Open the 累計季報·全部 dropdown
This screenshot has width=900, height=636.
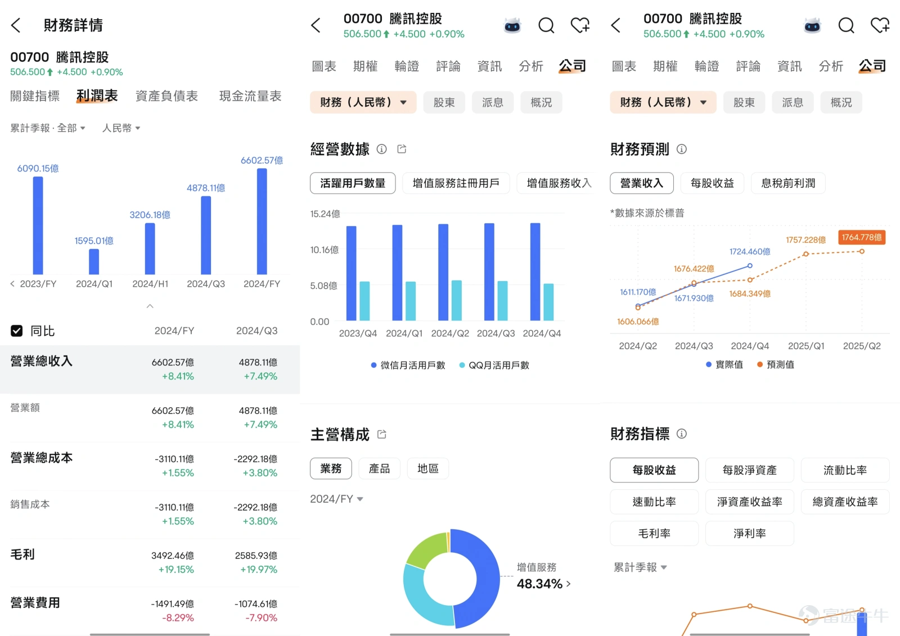[x=48, y=128]
